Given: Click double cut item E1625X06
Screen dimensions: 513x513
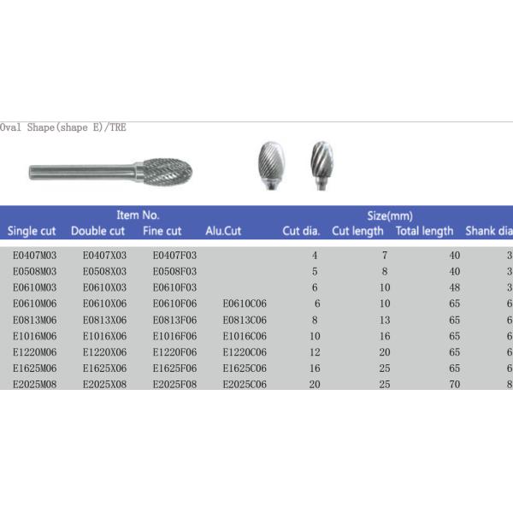Looking at the screenshot, I should [x=104, y=369].
